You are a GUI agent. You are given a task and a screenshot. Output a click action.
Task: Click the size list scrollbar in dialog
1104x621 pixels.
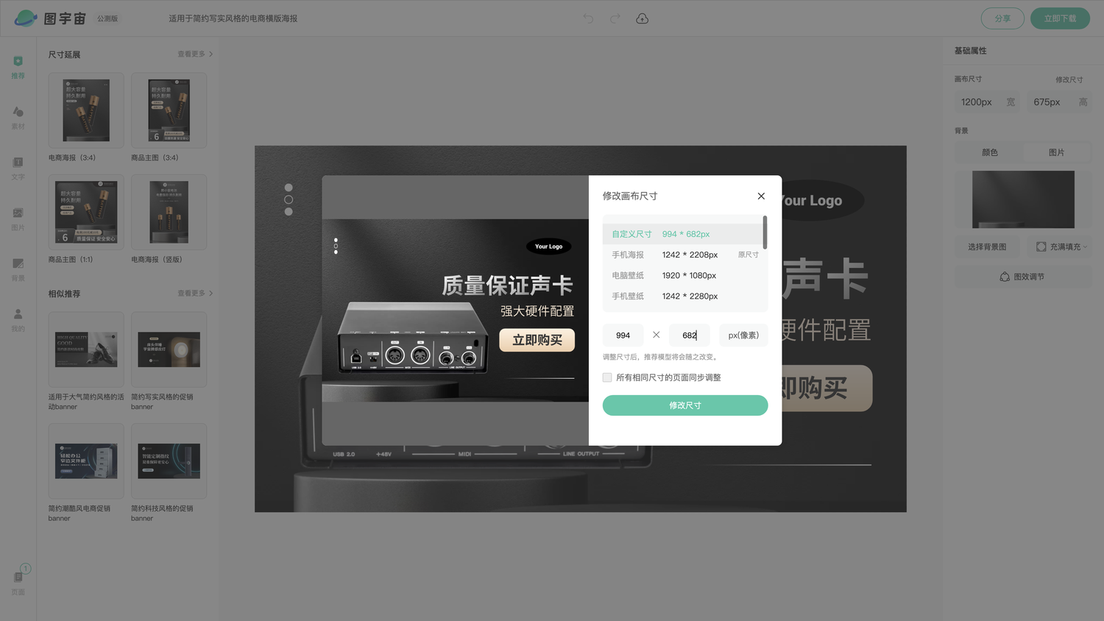pos(765,233)
